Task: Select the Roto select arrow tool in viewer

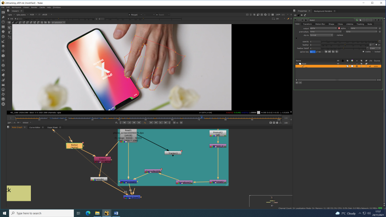Action: coord(9,28)
